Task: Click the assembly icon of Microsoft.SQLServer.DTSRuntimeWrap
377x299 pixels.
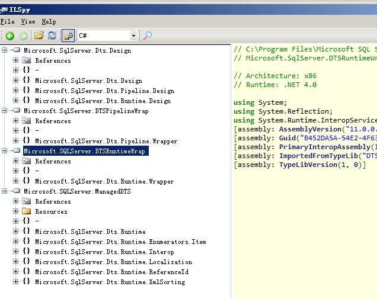Action: [16, 150]
